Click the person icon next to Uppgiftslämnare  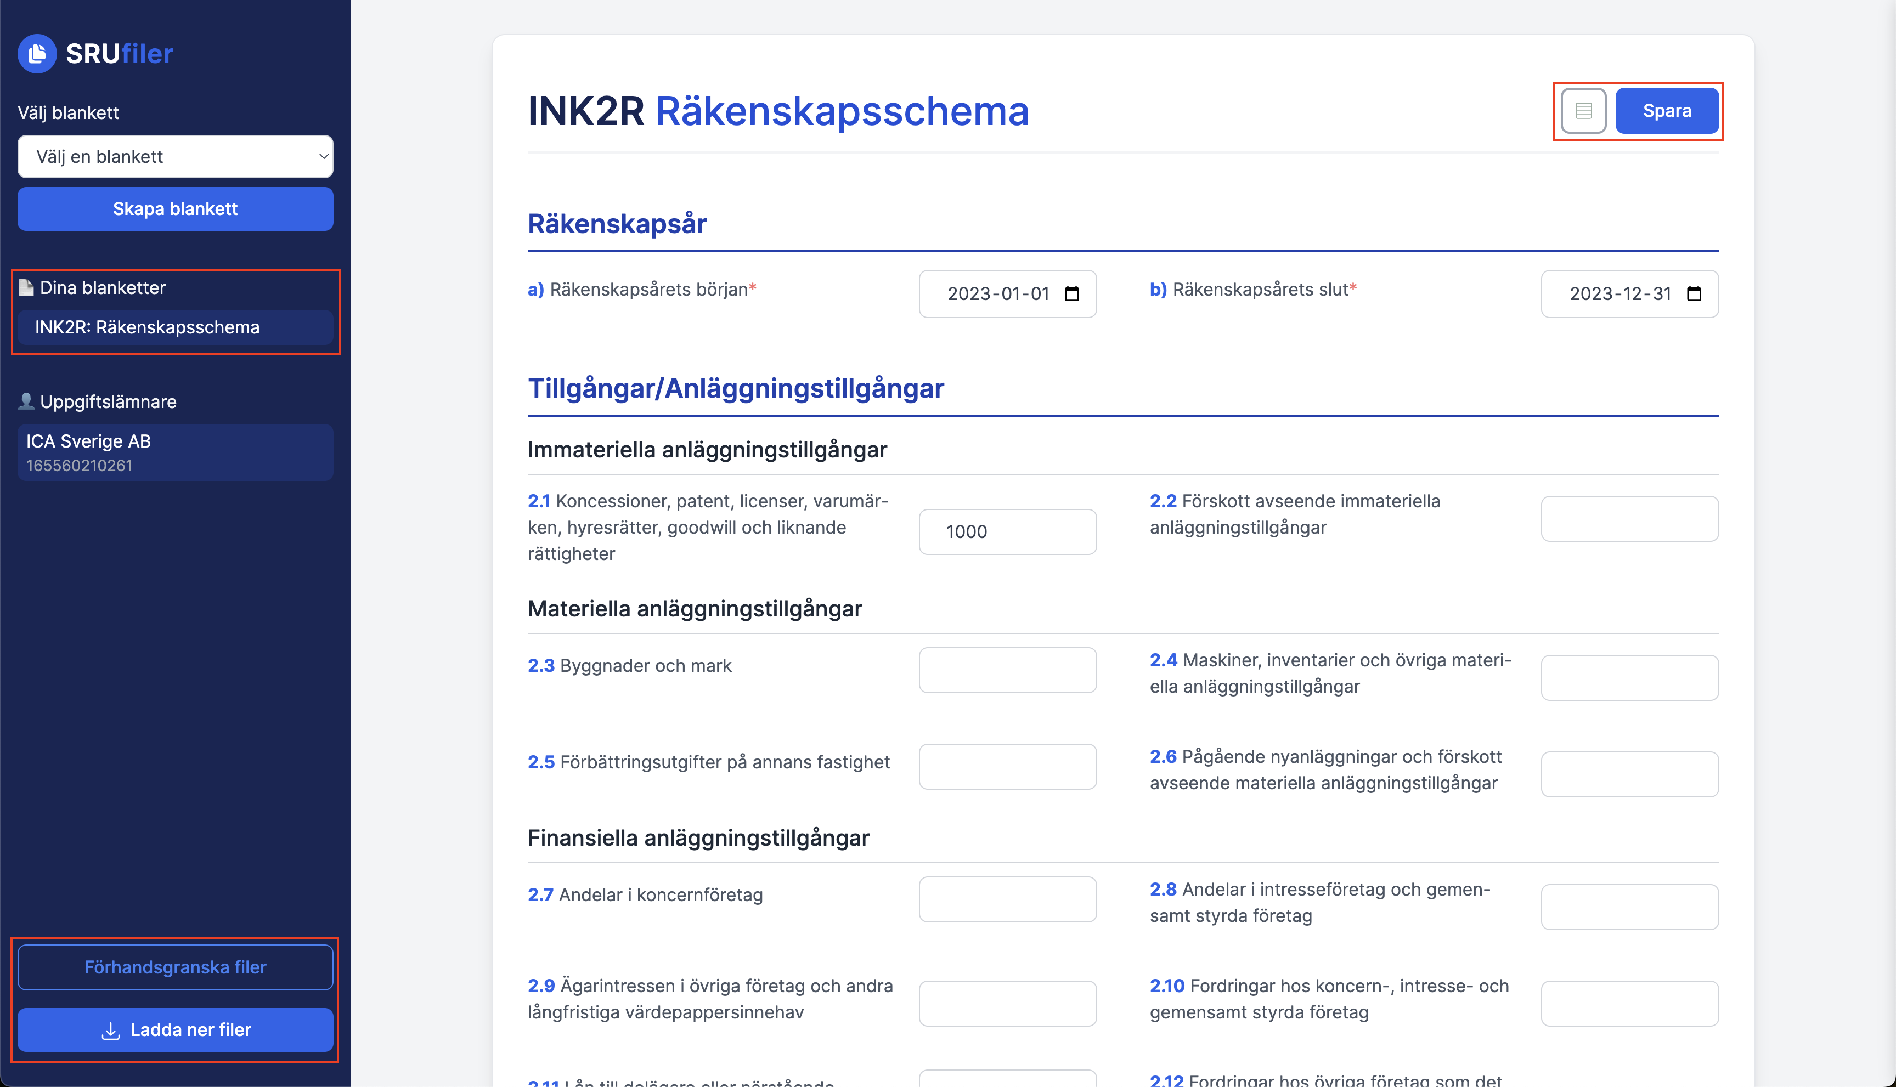(26, 401)
